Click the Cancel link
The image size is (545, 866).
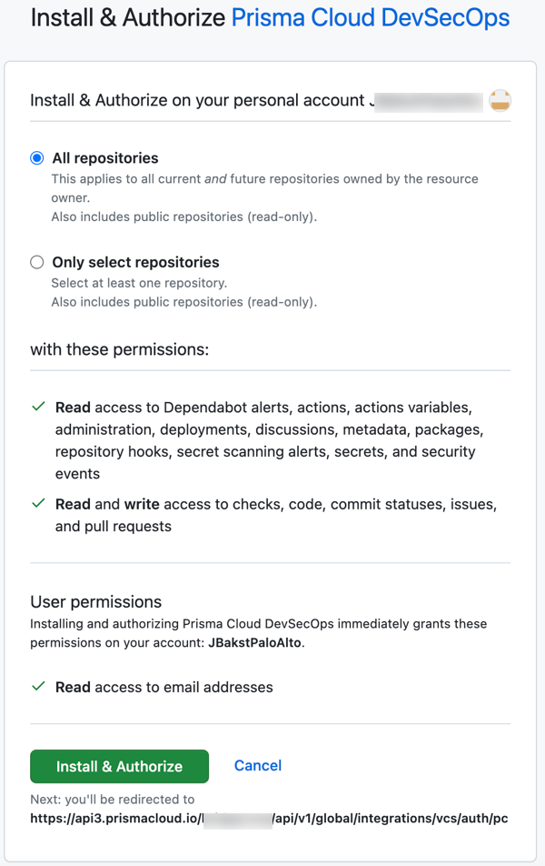tap(257, 766)
